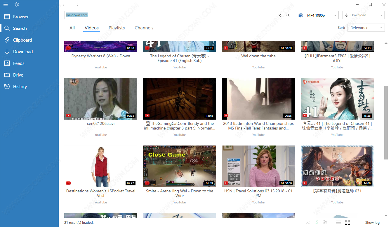This screenshot has width=391, height=227.
Task: Click the 01:00:00 duration badge
Action: pyautogui.click(x=286, y=183)
